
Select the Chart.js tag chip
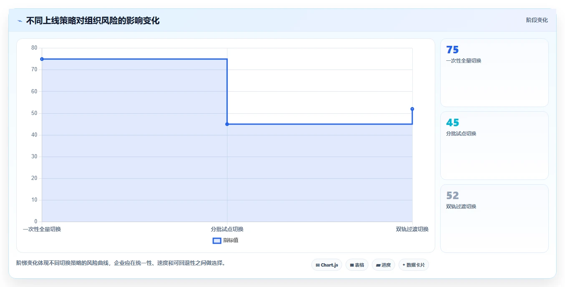[x=327, y=265]
